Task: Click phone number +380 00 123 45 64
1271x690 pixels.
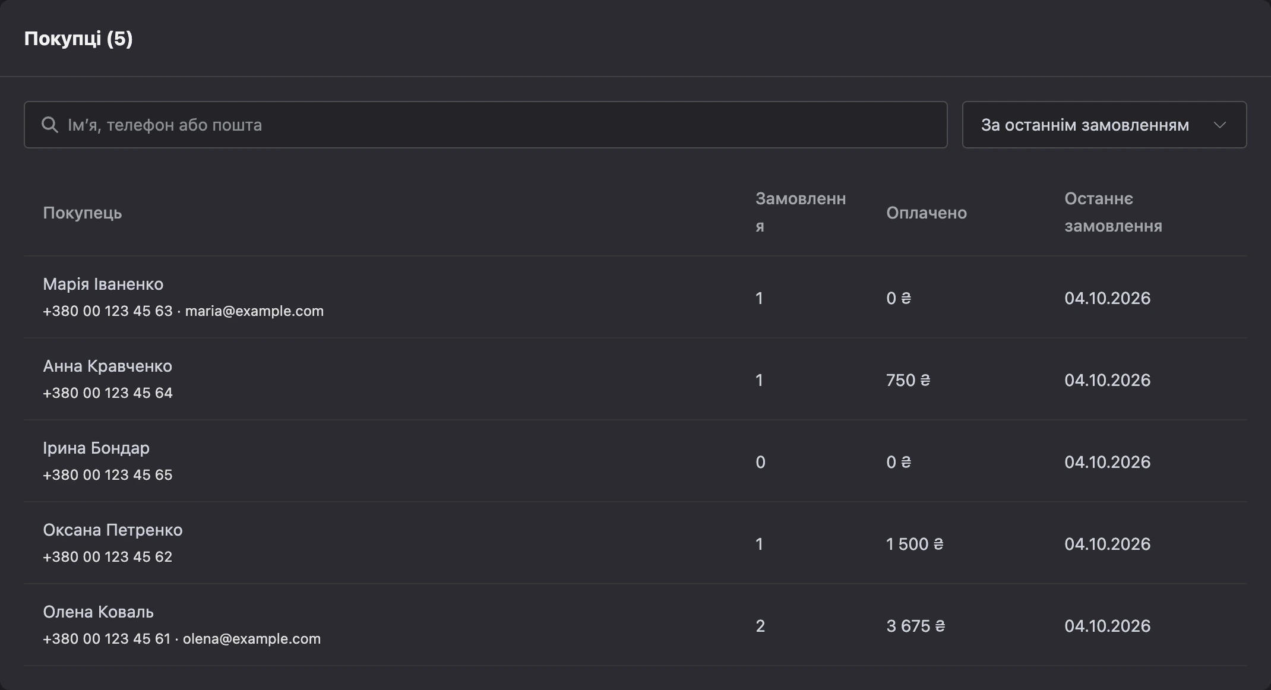Action: tap(108, 393)
